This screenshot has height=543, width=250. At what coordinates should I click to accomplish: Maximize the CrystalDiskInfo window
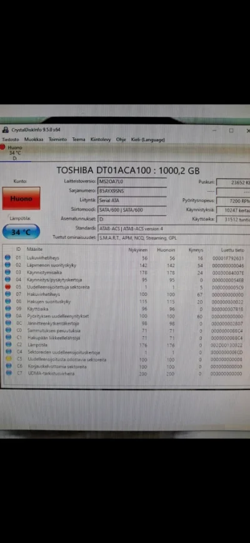[x=231, y=130]
